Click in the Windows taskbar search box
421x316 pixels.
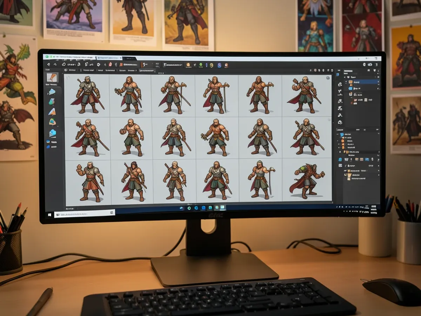85,213
